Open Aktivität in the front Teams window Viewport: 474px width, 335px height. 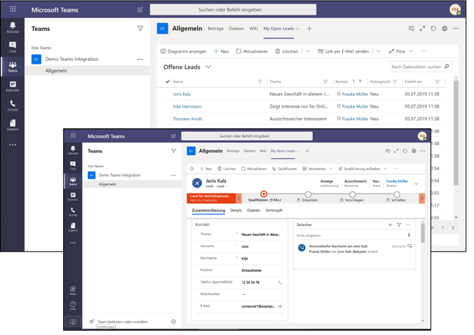tap(73, 150)
